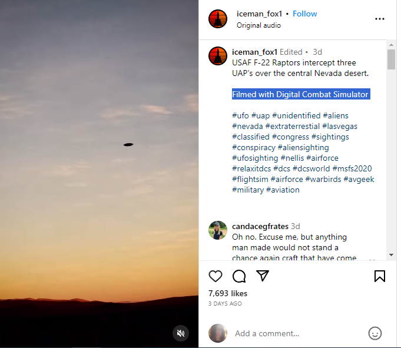
Task: Unmute the video with the speaker icon
Action: (181, 333)
